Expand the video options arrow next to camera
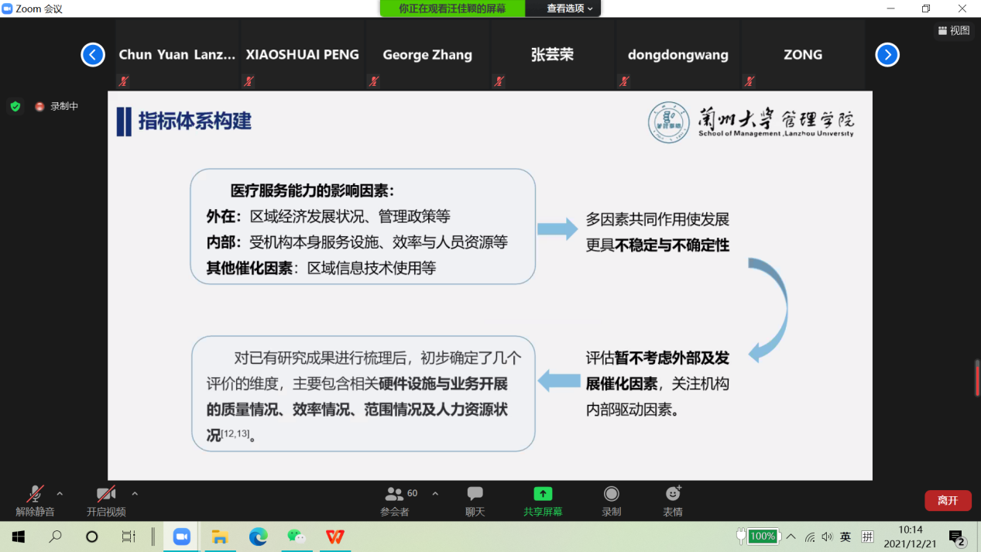981x552 pixels. pos(135,494)
